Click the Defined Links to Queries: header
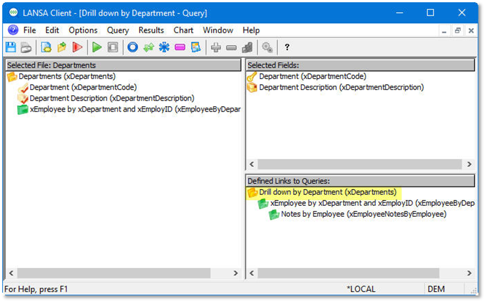The image size is (485, 302). coord(360,181)
